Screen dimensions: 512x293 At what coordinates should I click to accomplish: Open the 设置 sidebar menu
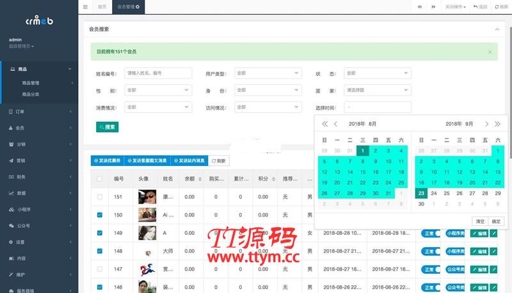click(39, 242)
